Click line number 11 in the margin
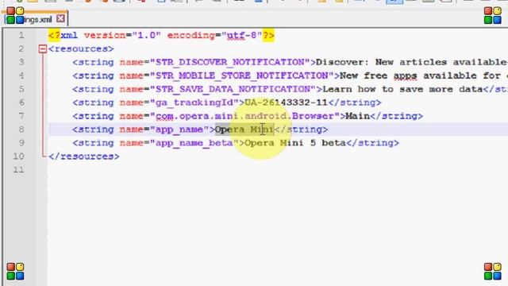Screen dimensions: 508x286 [x=18, y=169]
